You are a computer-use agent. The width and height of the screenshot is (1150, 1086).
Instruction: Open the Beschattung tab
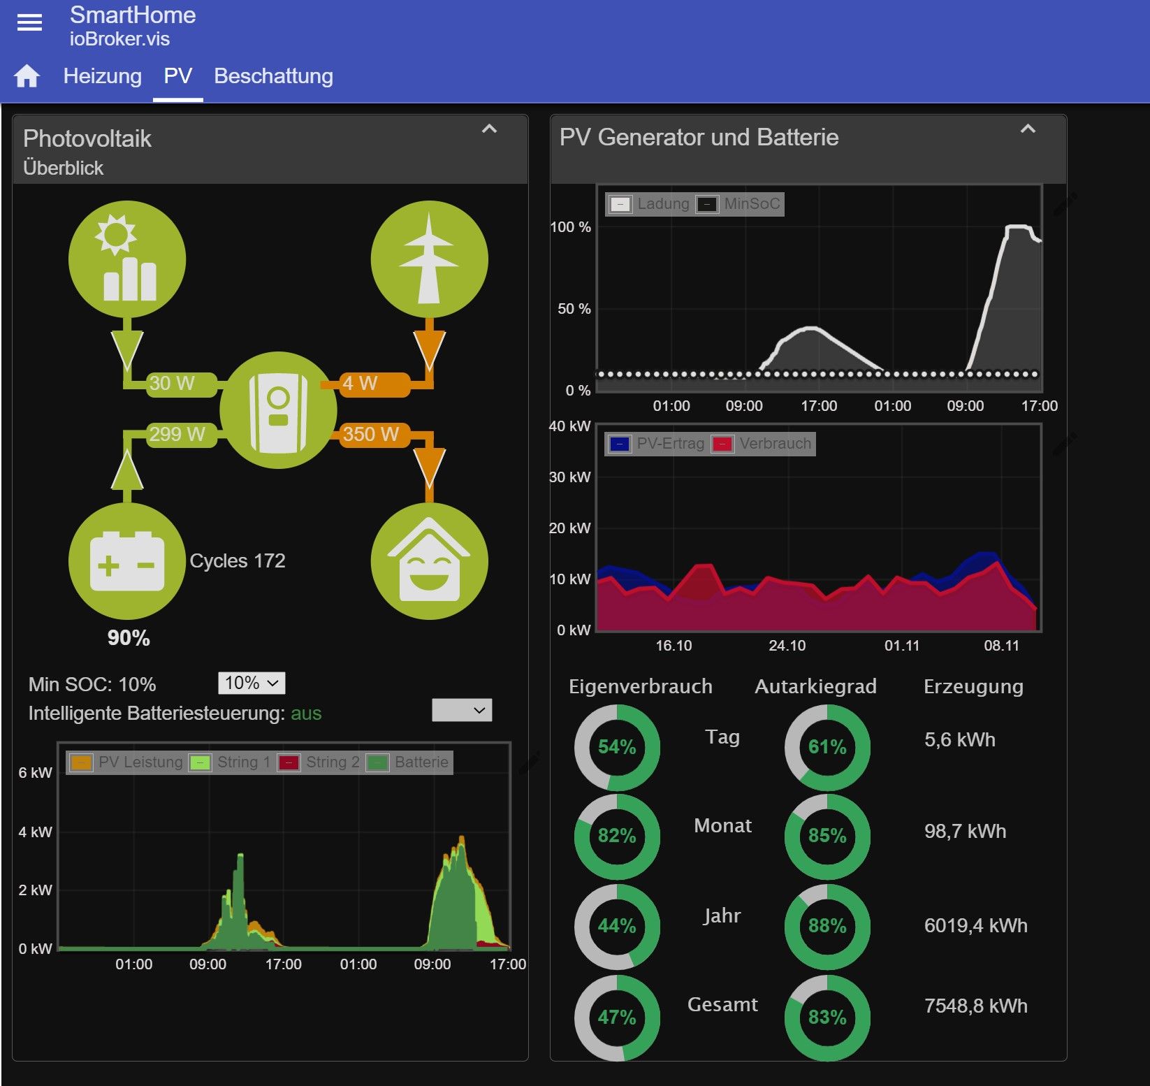[x=273, y=75]
